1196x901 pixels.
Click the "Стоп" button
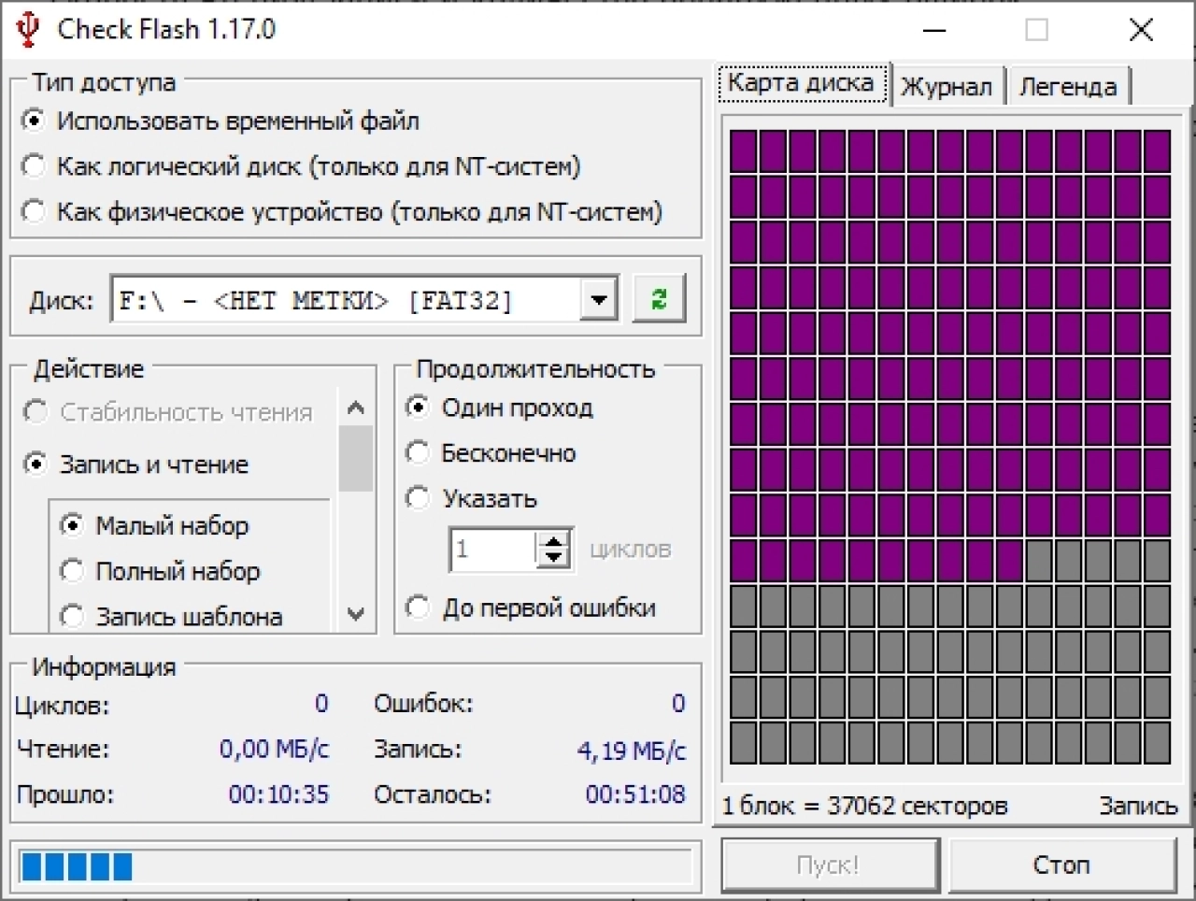pos(1061,865)
